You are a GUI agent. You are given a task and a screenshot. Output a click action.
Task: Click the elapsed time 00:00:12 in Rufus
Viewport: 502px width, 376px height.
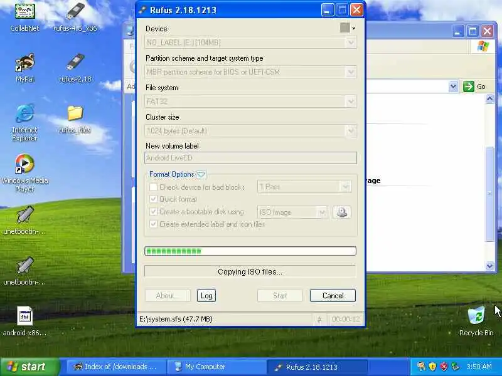(x=346, y=319)
